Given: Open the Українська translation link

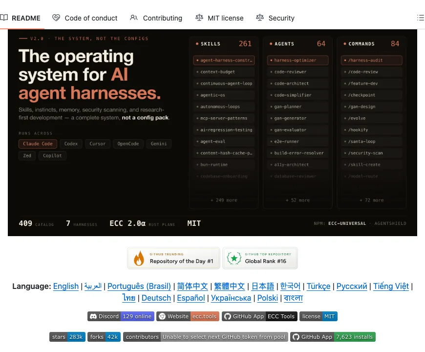Looking at the screenshot, I should tap(231, 298).
